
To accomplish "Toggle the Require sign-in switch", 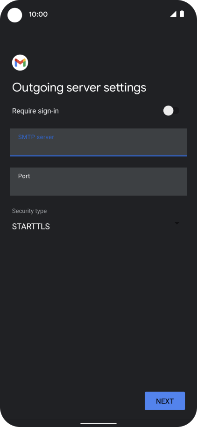I will (171, 111).
